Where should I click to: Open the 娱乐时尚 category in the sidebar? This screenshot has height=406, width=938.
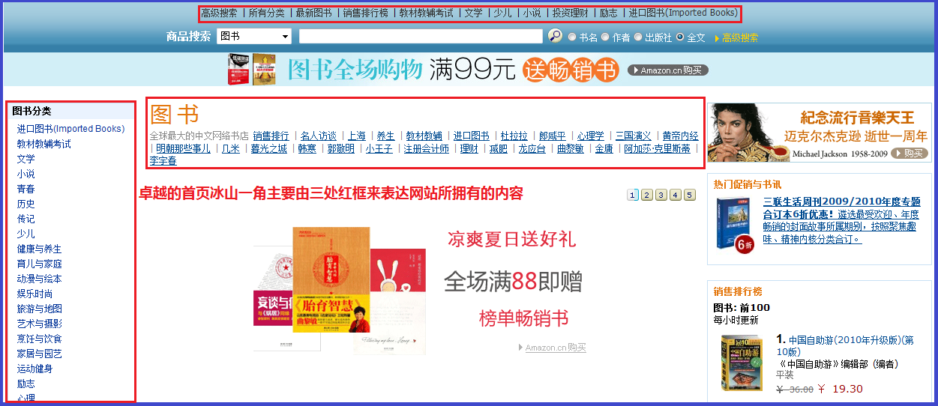(35, 294)
